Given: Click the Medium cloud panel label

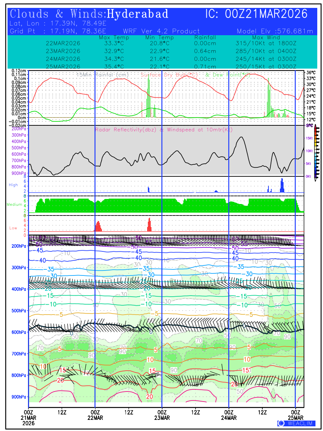Looking at the screenshot, I should tap(14, 205).
